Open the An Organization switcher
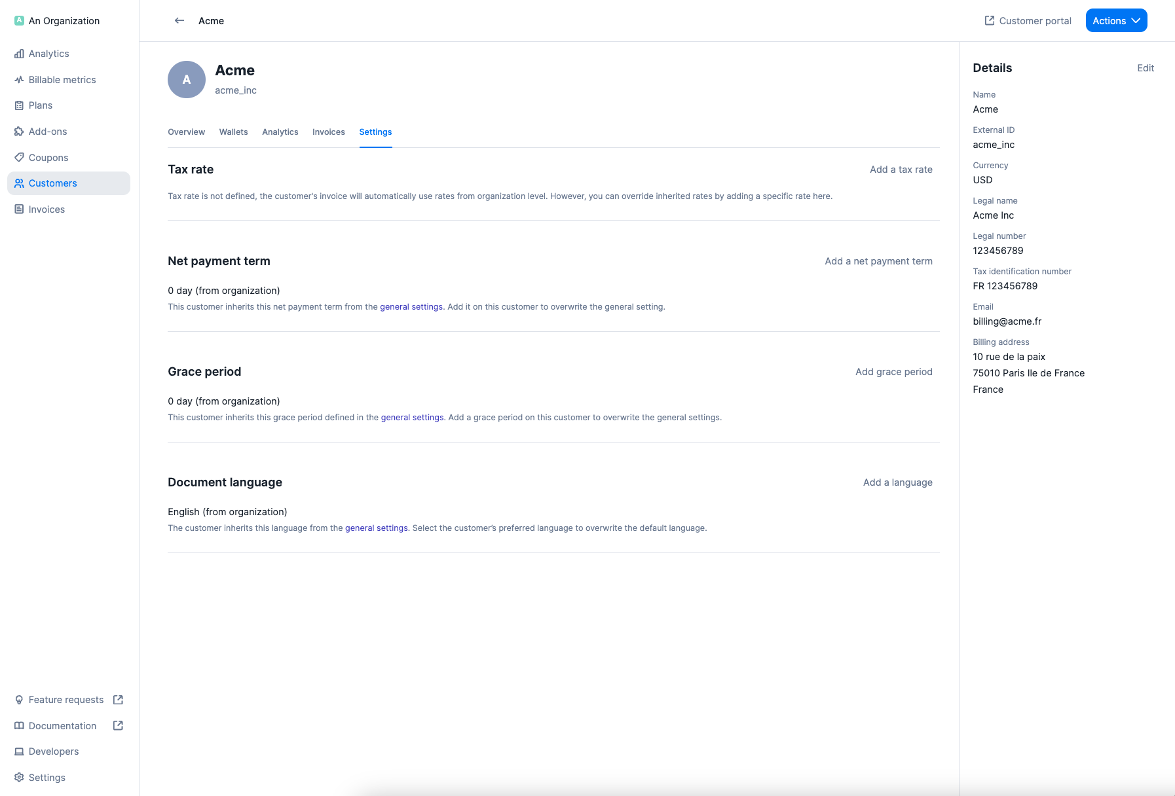This screenshot has width=1175, height=796. click(x=58, y=20)
